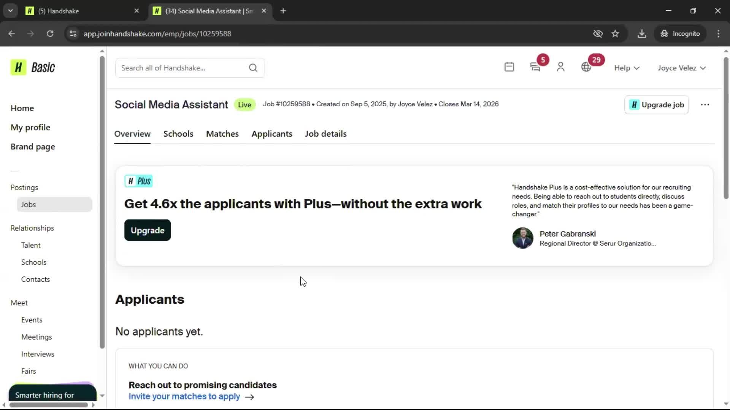Screen dimensions: 730x410
Task: Open the tab search dropdown arrow
Action: [10, 11]
